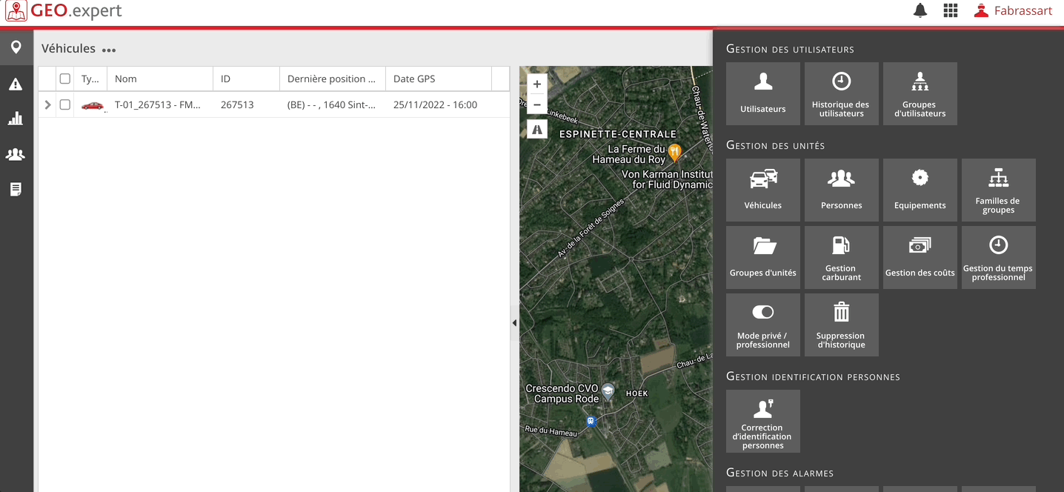Click La Ferme du Hameau du Roy restaurant marker
Screen dimensions: 1064x492
tap(674, 153)
